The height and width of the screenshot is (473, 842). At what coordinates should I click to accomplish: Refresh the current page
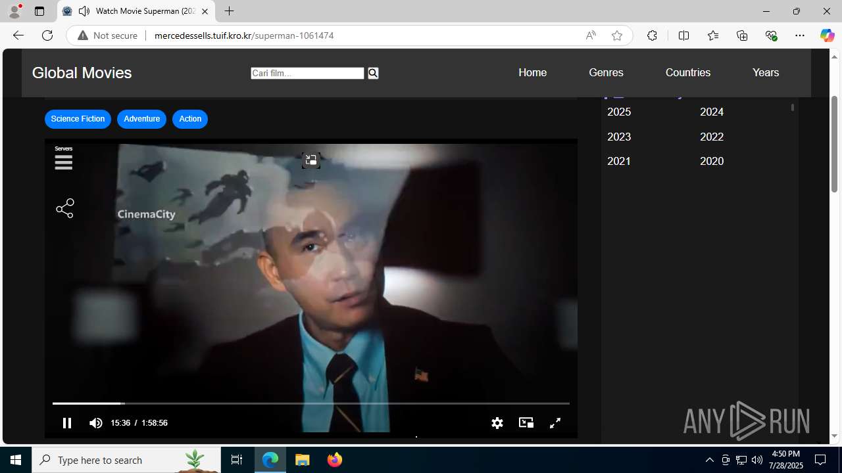[x=47, y=35]
